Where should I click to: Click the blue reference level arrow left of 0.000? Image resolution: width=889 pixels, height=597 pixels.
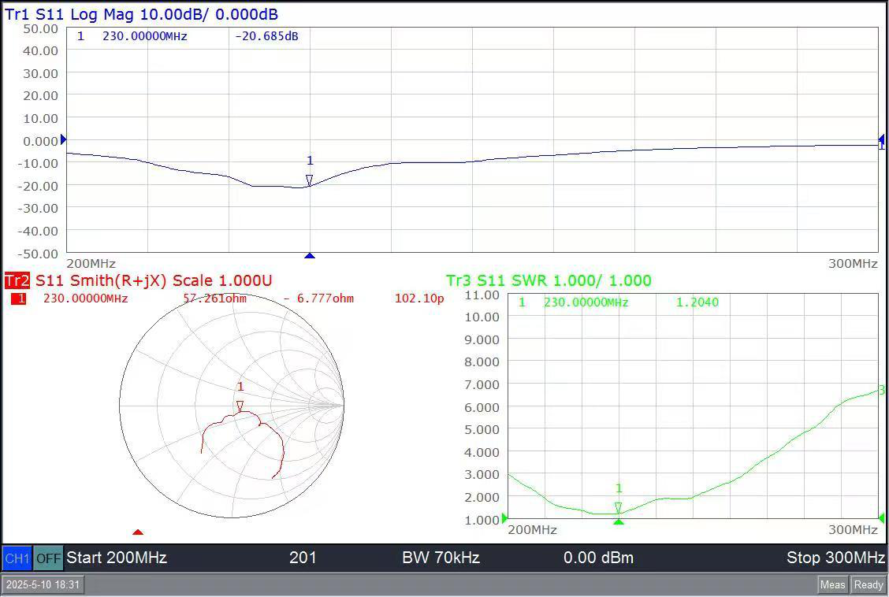(64, 139)
